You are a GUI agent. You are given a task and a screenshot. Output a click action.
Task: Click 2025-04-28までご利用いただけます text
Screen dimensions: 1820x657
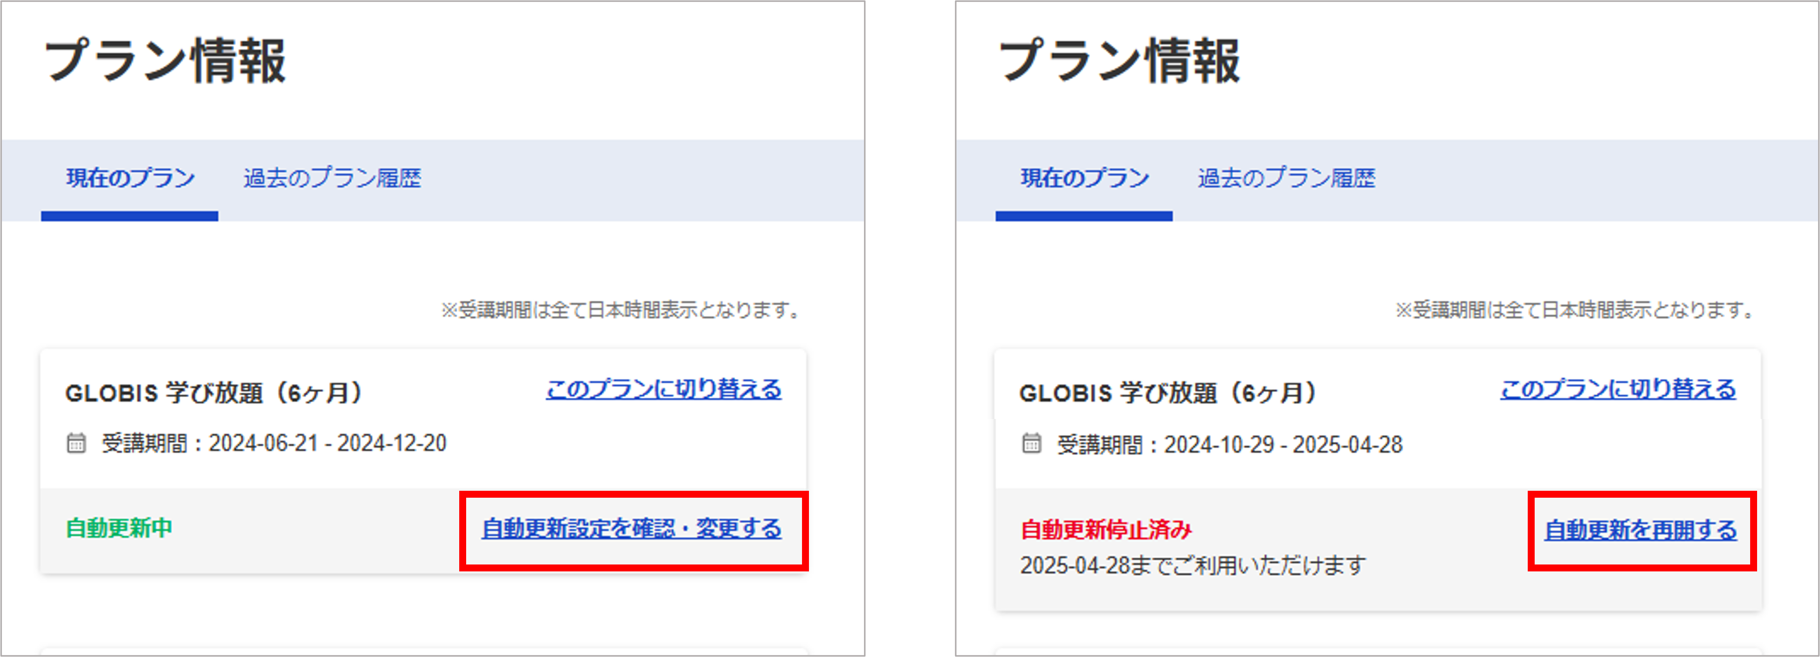point(1192,565)
